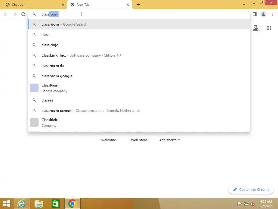The image size is (278, 209).
Task: Select the ClassPass fitness company suggestion
Action: (x=139, y=88)
